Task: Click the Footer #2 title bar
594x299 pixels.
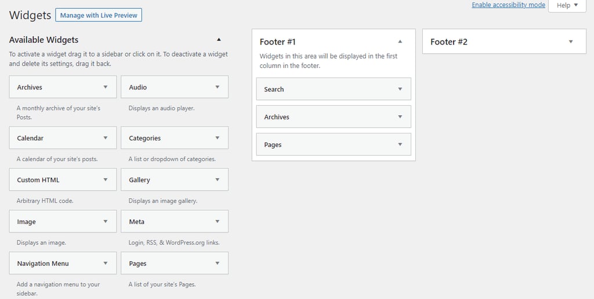Action: (x=504, y=42)
